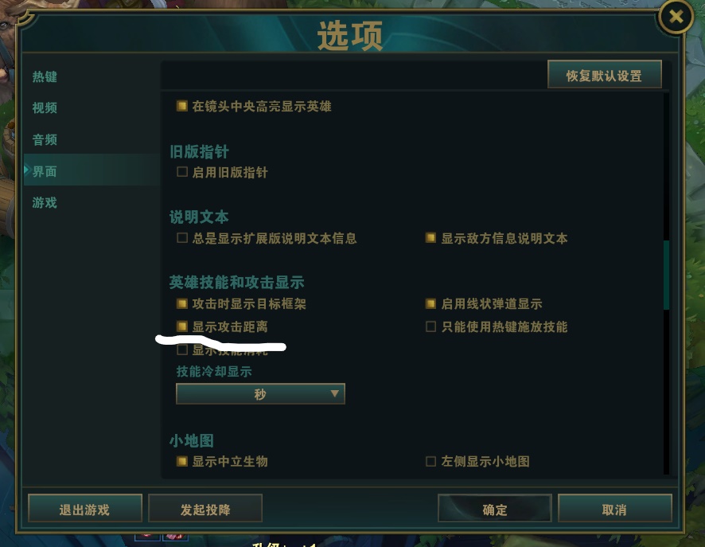This screenshot has height=547, width=705.
Task: Toggle 攻击时显示目标框架 checkbox
Action: pyautogui.click(x=182, y=303)
